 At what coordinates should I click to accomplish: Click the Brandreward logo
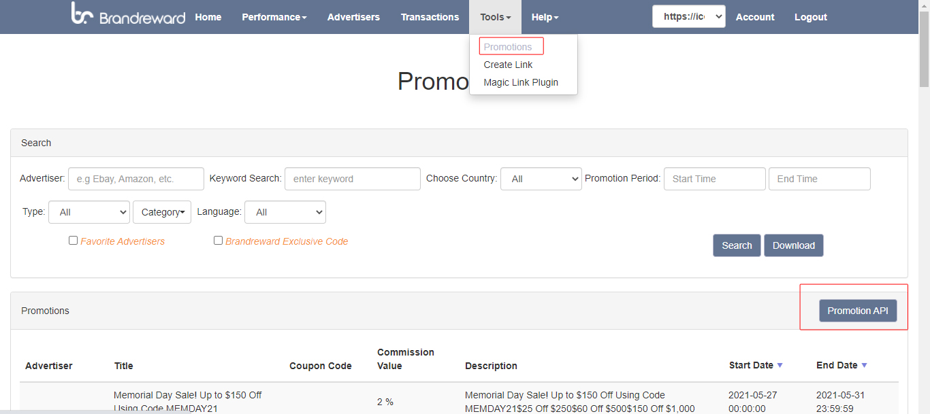(128, 14)
